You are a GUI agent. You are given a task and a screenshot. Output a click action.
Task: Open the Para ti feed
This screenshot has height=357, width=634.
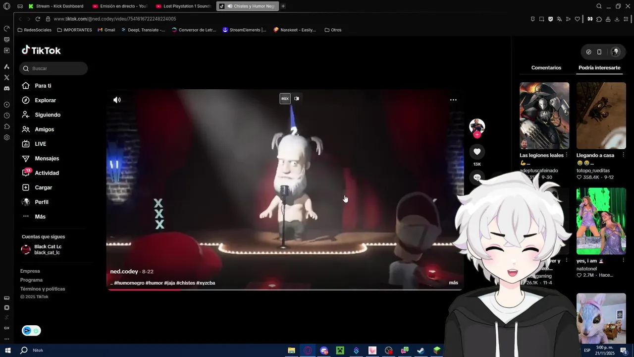pos(37,86)
